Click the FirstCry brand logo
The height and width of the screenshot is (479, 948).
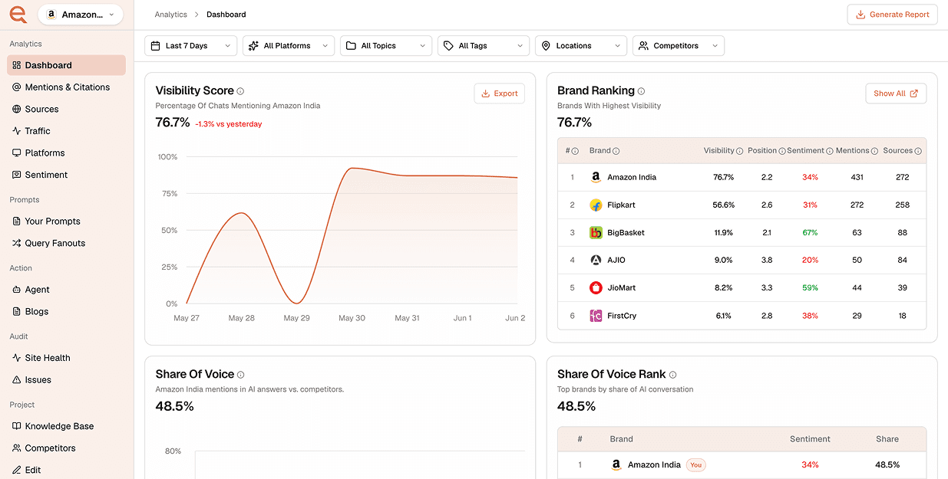click(x=596, y=315)
